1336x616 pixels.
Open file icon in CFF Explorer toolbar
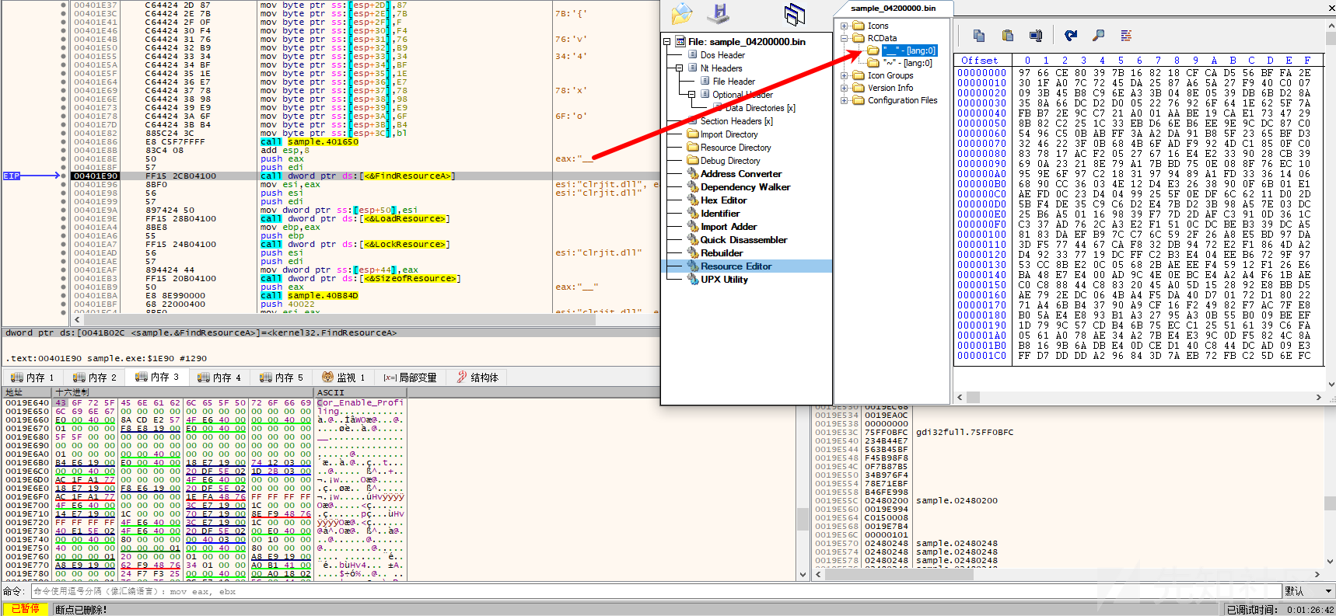click(x=682, y=13)
